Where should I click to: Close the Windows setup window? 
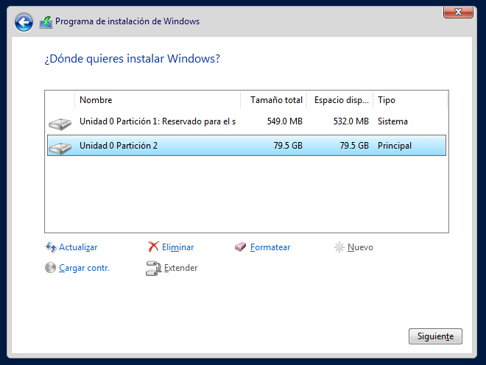458,12
